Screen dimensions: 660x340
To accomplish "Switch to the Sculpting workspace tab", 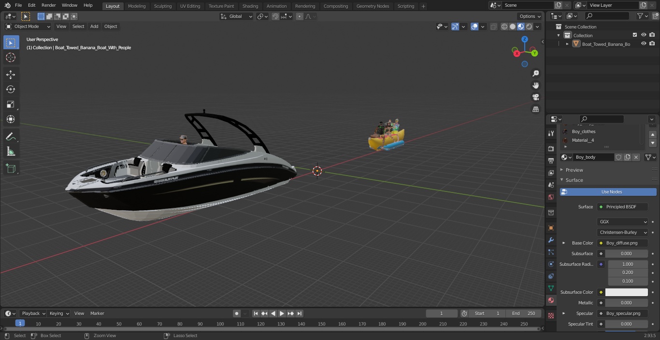I will click(x=163, y=6).
